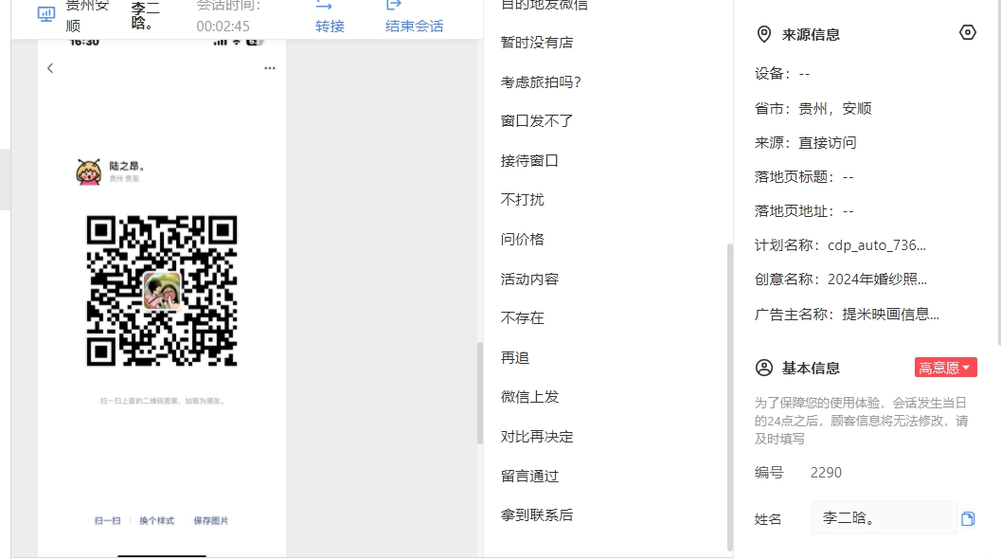Click the 创意名称 2024年婚纱照... value
Image resolution: width=1001 pixels, height=559 pixels.
click(x=877, y=279)
